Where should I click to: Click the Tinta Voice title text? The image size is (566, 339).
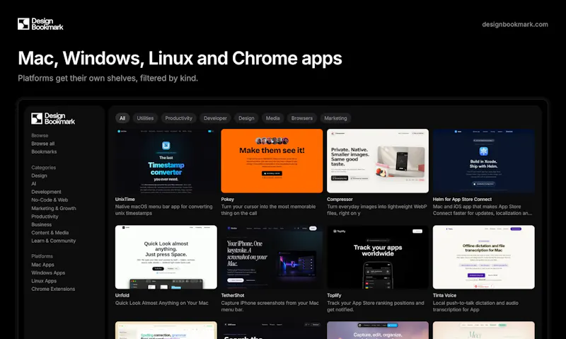click(444, 295)
